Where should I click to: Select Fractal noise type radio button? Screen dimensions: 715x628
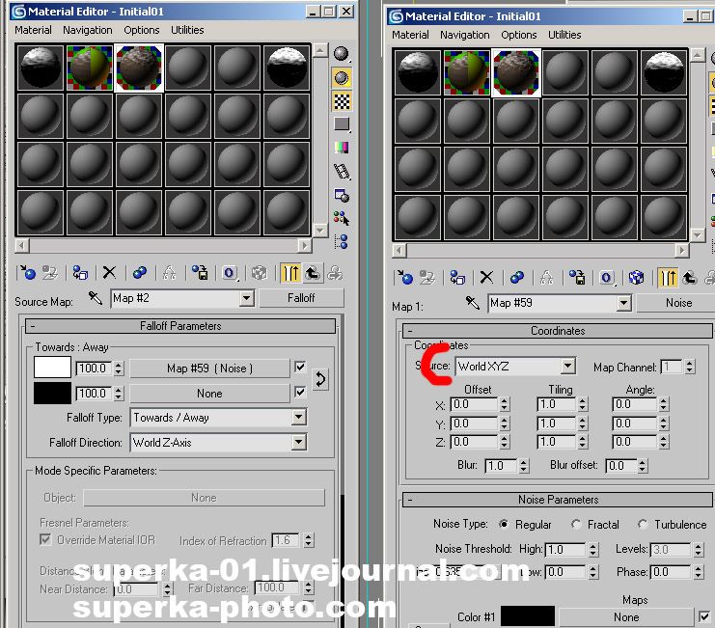point(577,525)
